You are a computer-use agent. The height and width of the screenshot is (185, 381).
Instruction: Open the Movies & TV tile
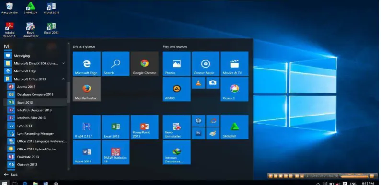[234, 64]
